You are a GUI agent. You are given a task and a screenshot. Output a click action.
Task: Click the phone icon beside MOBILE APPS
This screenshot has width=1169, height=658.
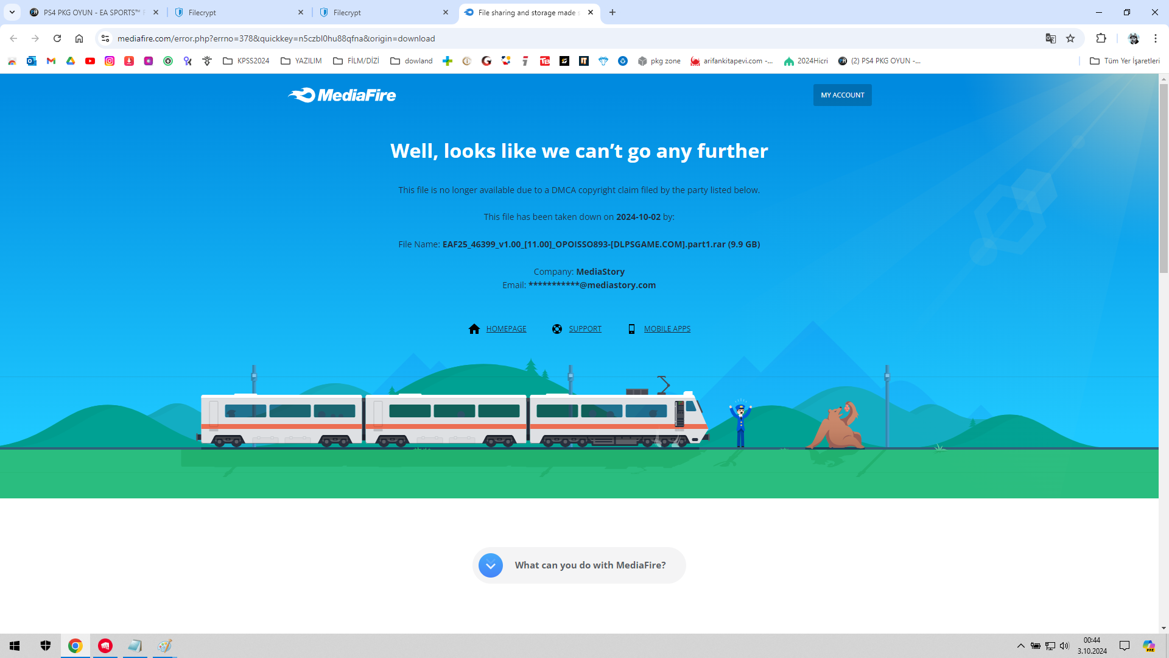(x=631, y=329)
